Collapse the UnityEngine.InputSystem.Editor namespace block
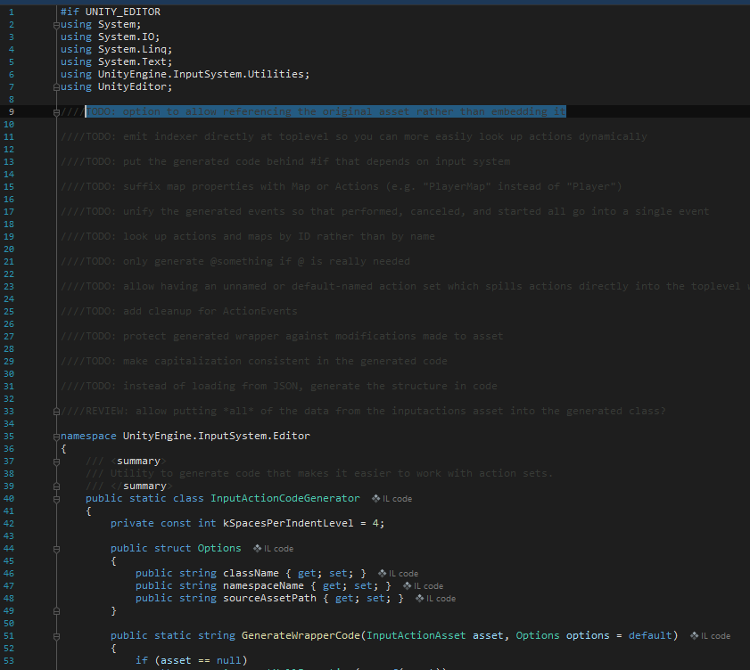750x670 pixels. click(56, 436)
